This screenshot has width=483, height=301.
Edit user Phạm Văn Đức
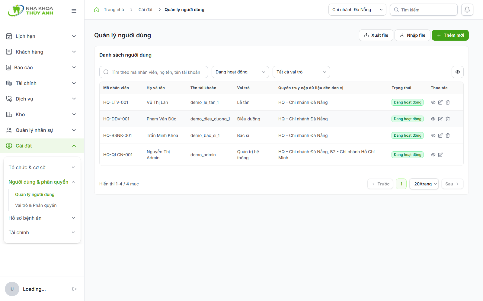[x=440, y=119]
